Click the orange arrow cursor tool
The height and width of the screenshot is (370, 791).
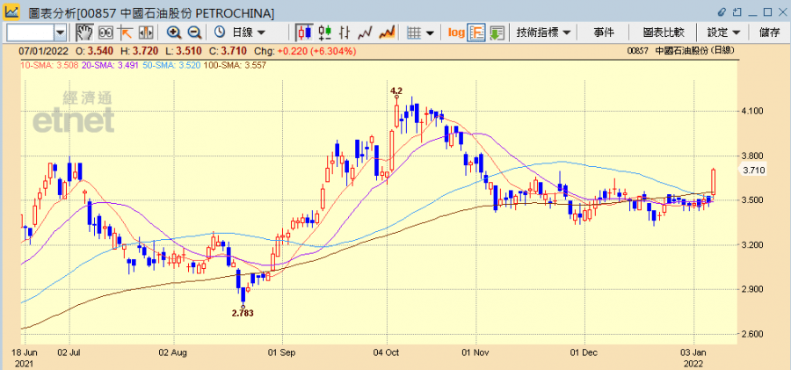pyautogui.click(x=125, y=33)
